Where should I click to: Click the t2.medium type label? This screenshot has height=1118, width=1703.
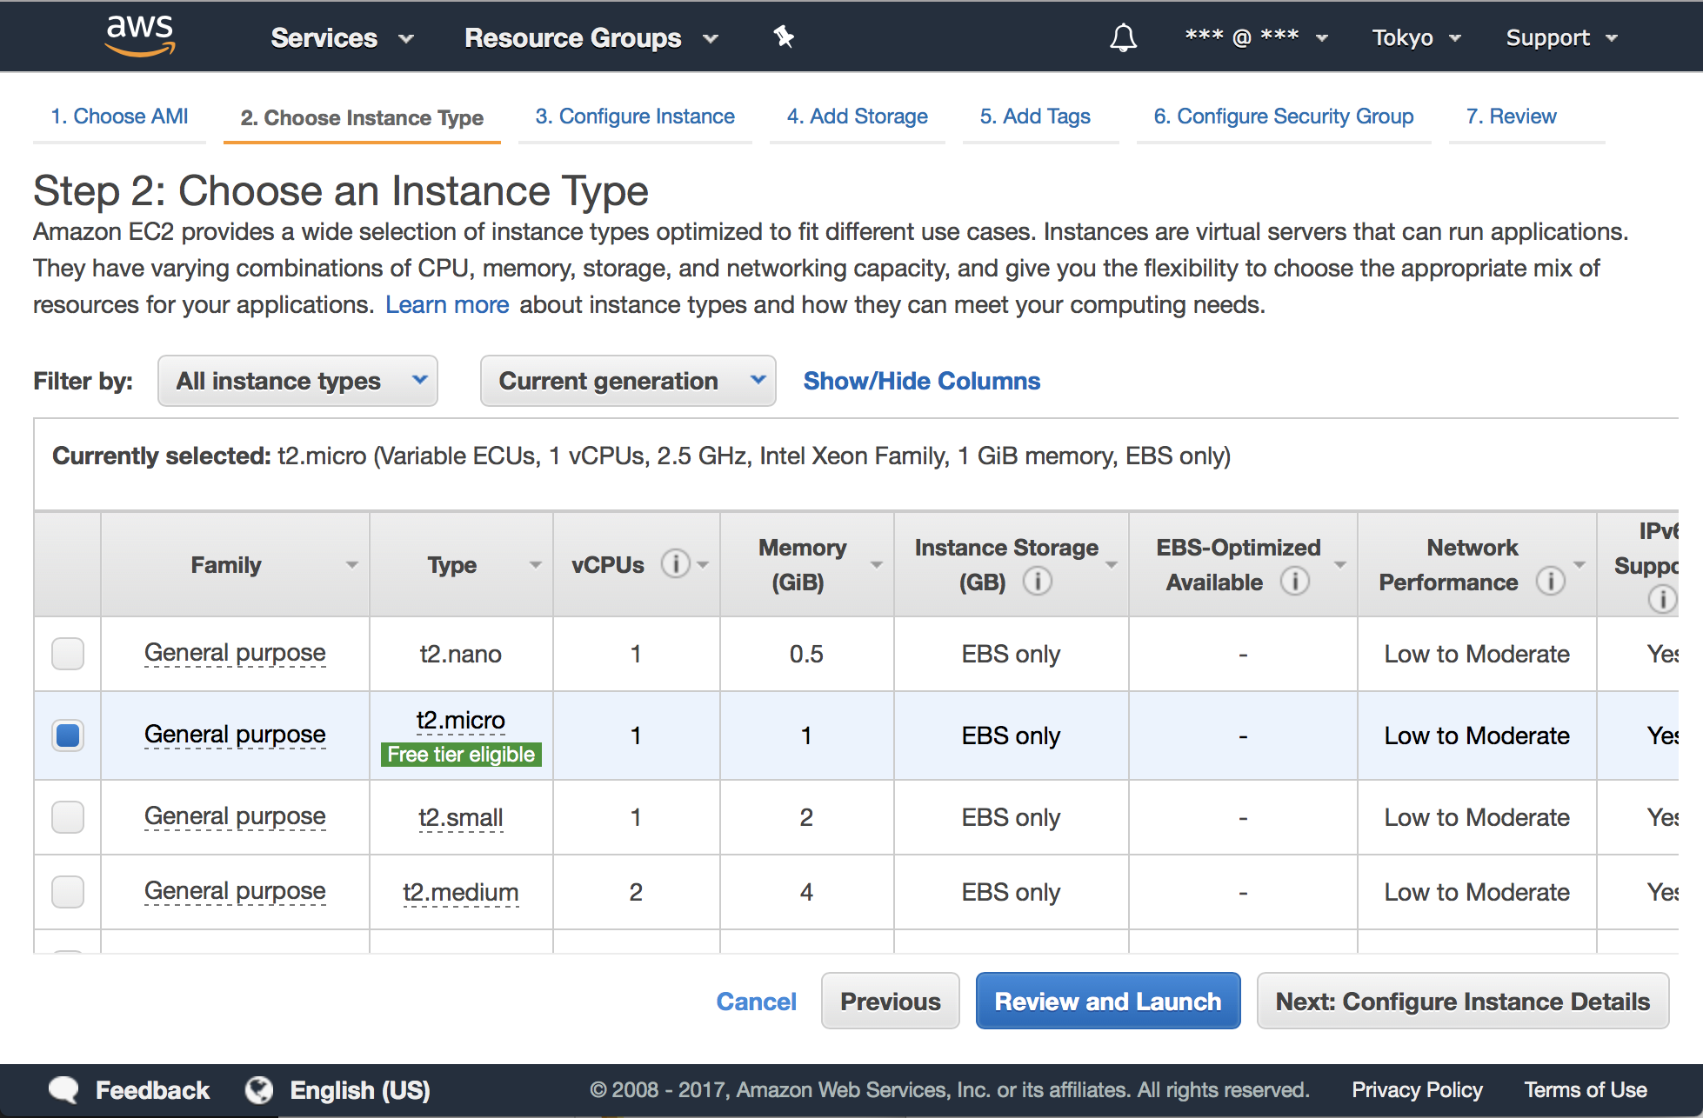(461, 892)
